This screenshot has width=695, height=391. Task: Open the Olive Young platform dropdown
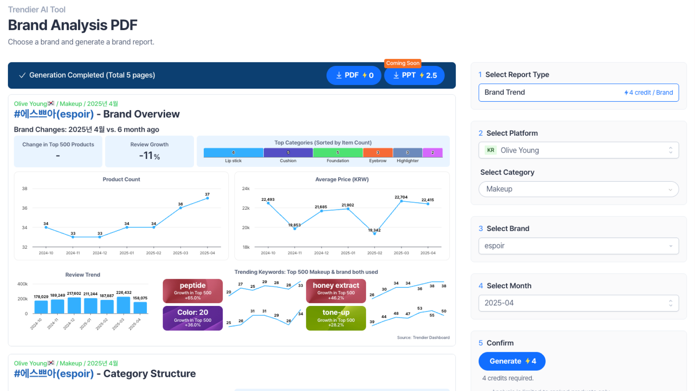click(x=578, y=150)
